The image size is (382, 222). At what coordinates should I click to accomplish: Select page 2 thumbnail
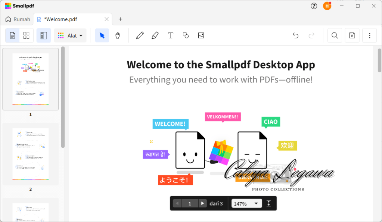tap(31, 154)
